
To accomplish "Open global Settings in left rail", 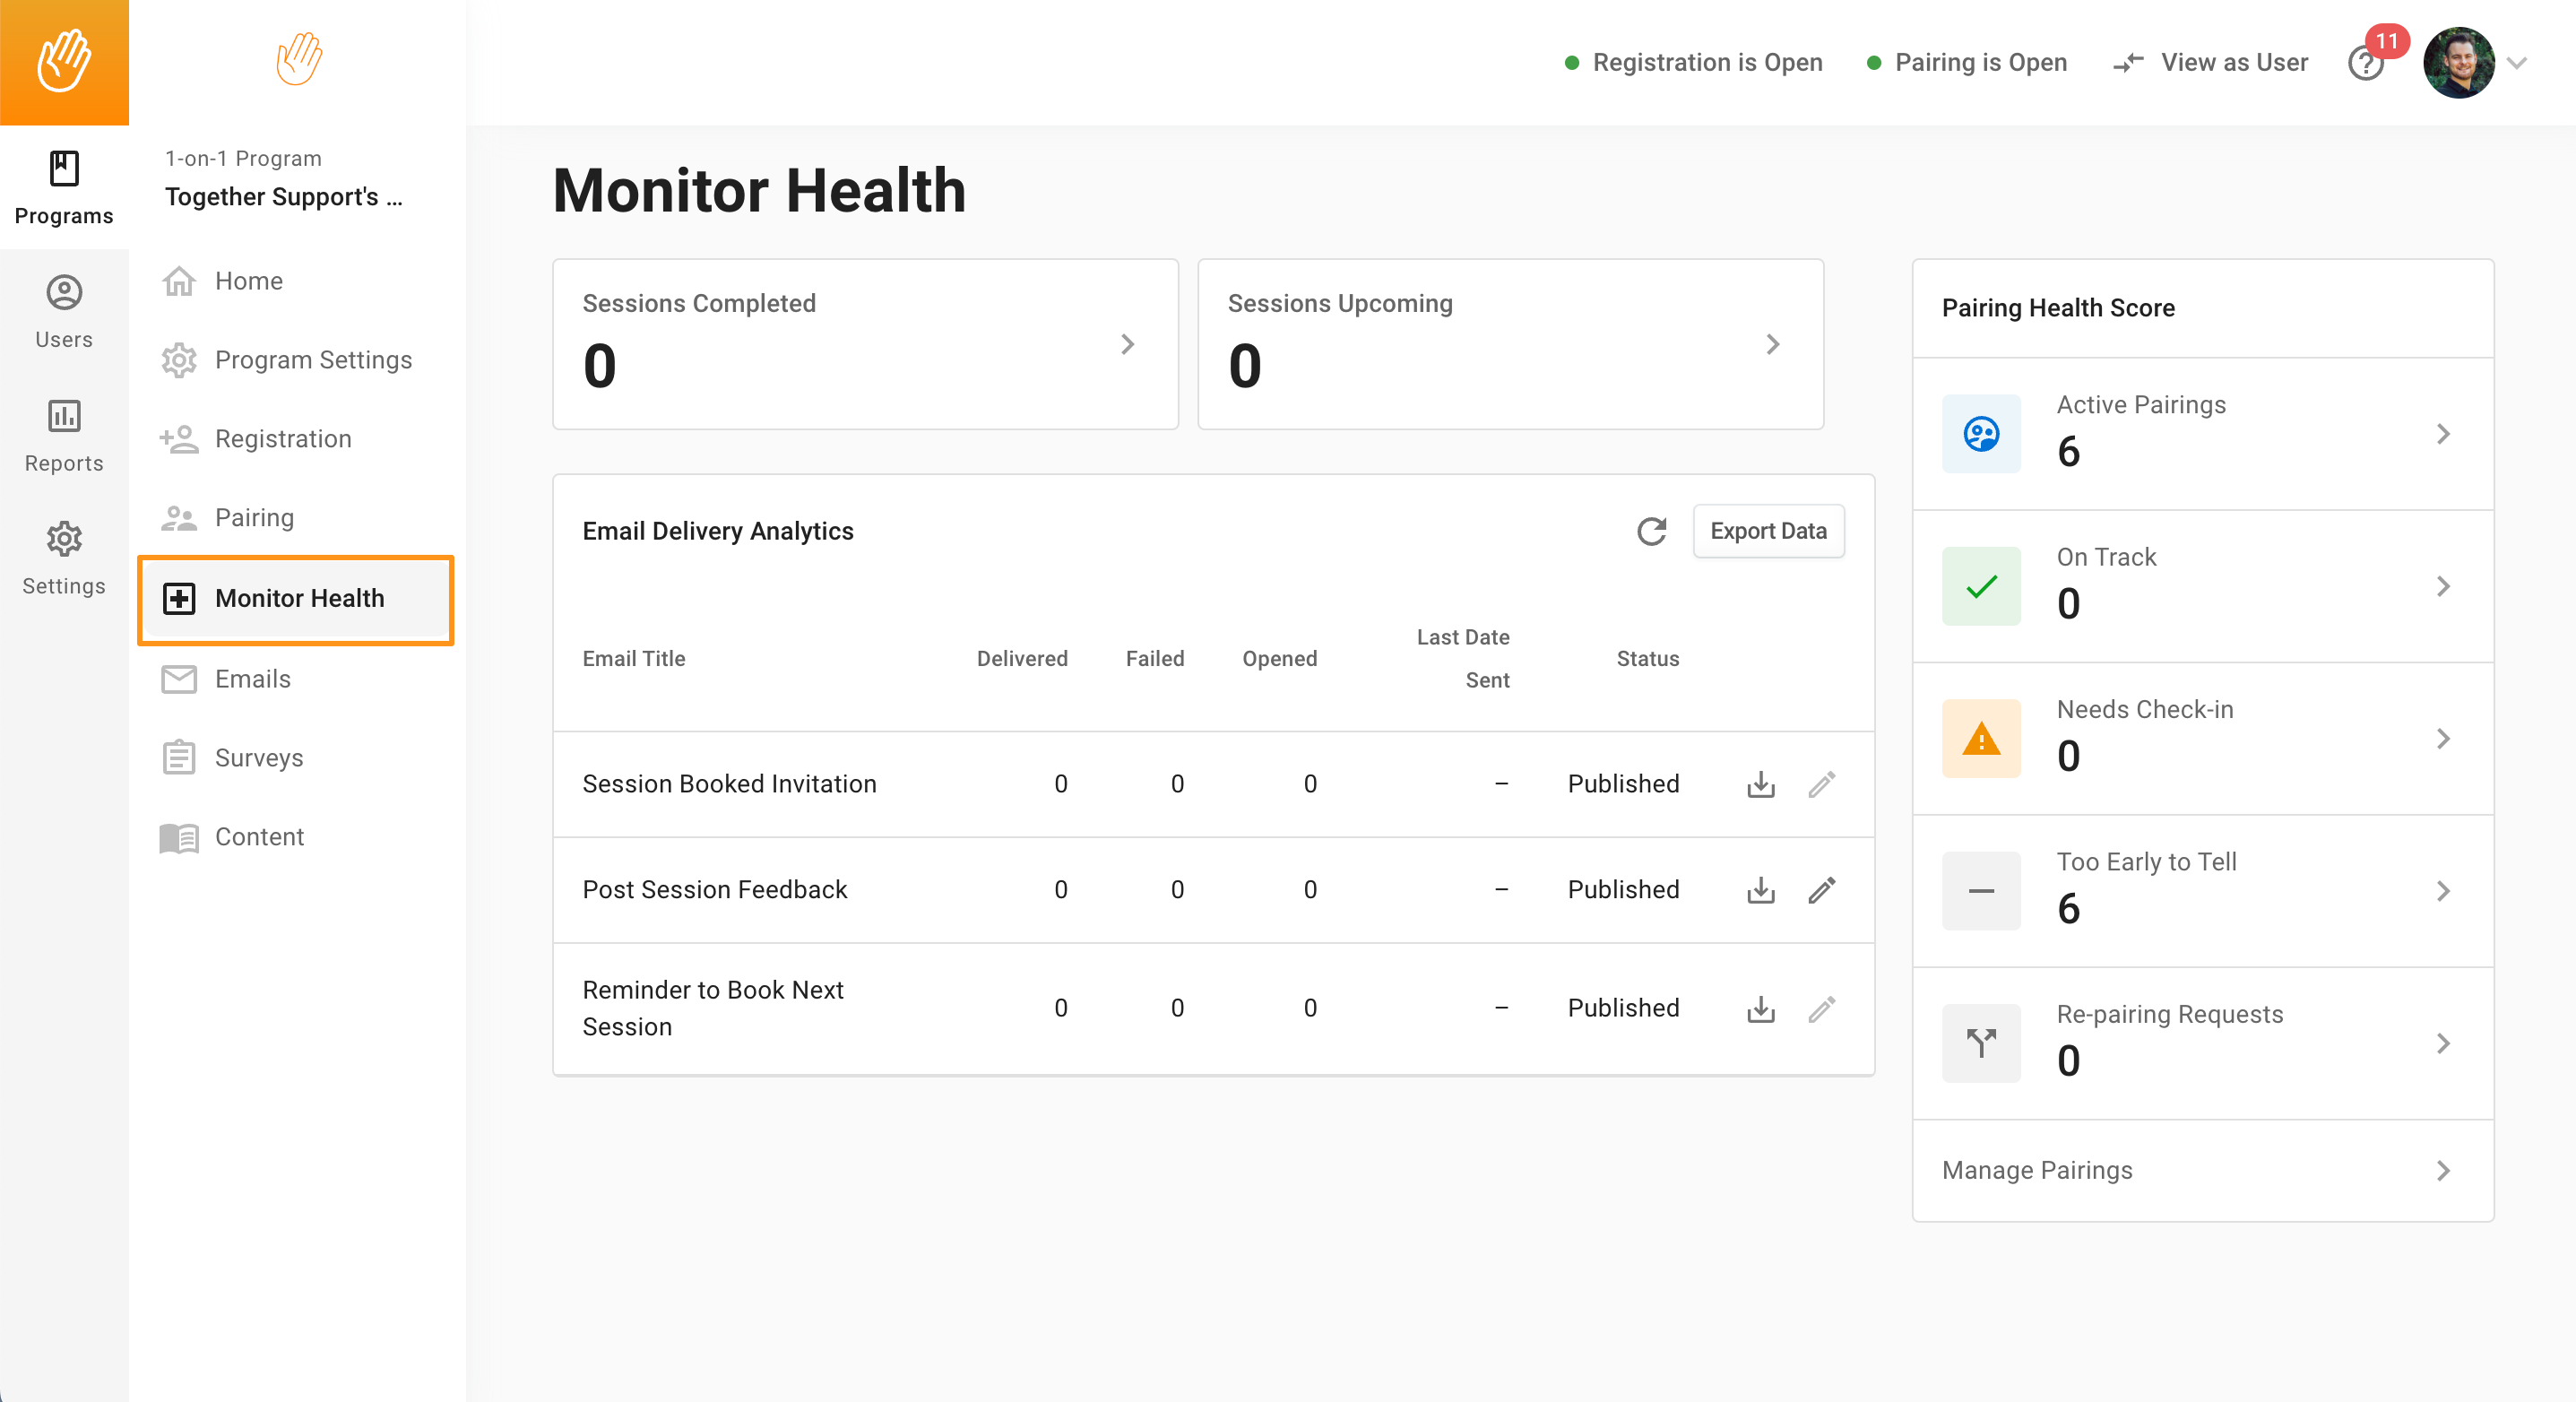I will (x=64, y=559).
